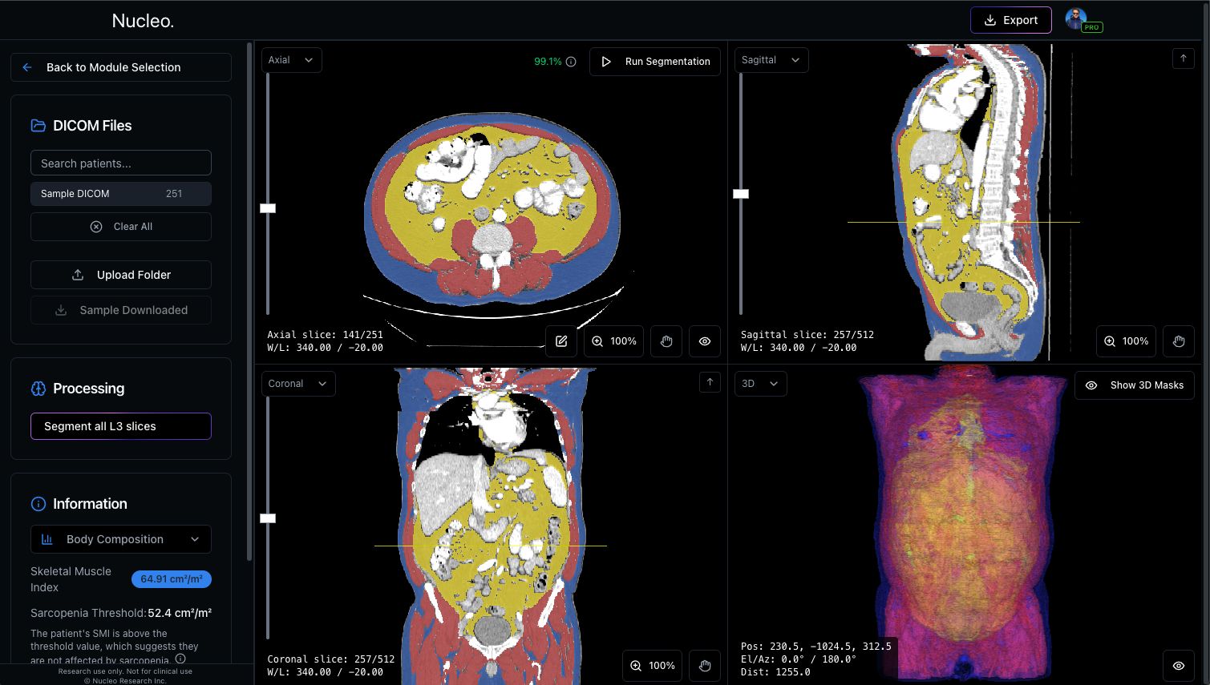The height and width of the screenshot is (685, 1210).
Task: Click the Axial slice slider handle
Action: tap(268, 208)
